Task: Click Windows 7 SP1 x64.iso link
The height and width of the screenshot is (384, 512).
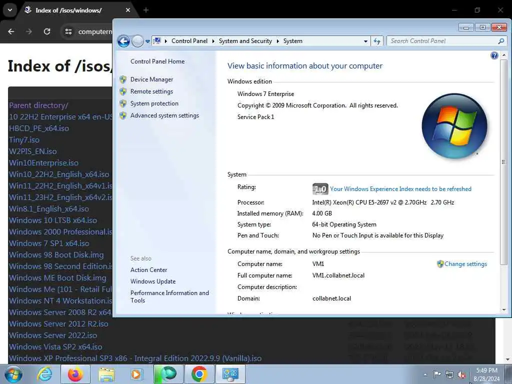Action: [x=49, y=243]
